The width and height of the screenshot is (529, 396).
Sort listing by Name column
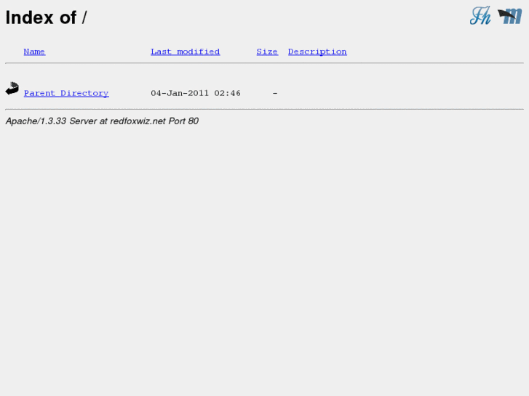coord(34,52)
